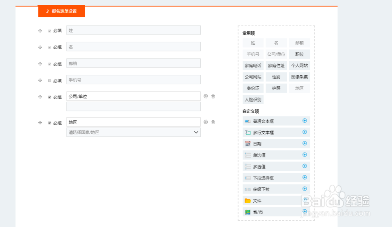Click the 多行文本框 type icon
This screenshot has width=392, height=227.
pyautogui.click(x=247, y=133)
